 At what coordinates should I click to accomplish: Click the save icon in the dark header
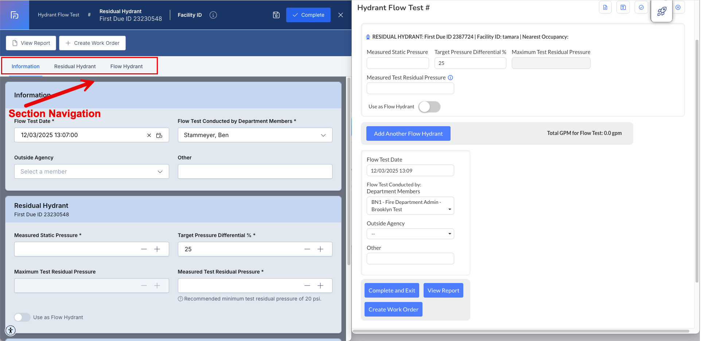point(276,15)
